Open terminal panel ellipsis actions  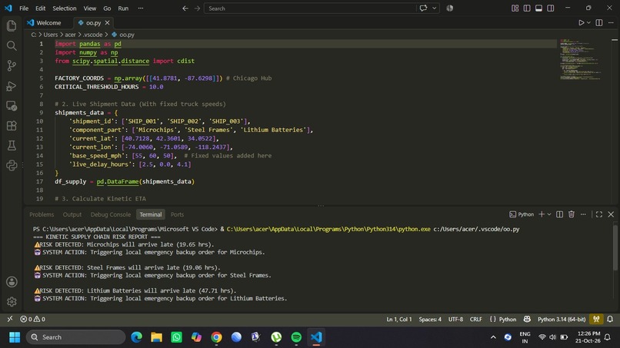tap(583, 214)
